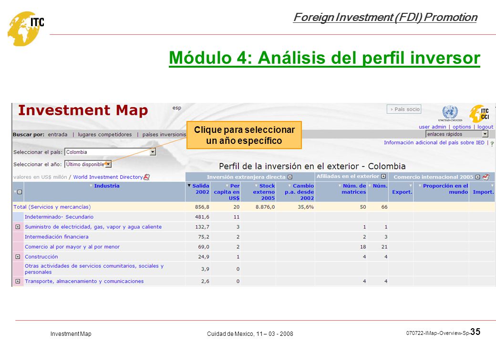Screen dimensions: 496x343
Task: Click the ITC globe logo on the slide
Action: [26, 29]
